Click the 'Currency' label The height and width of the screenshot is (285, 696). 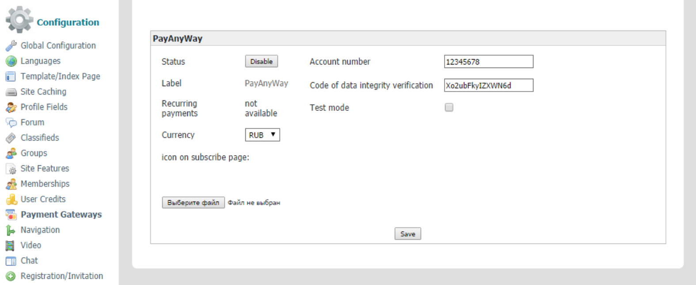(x=178, y=135)
